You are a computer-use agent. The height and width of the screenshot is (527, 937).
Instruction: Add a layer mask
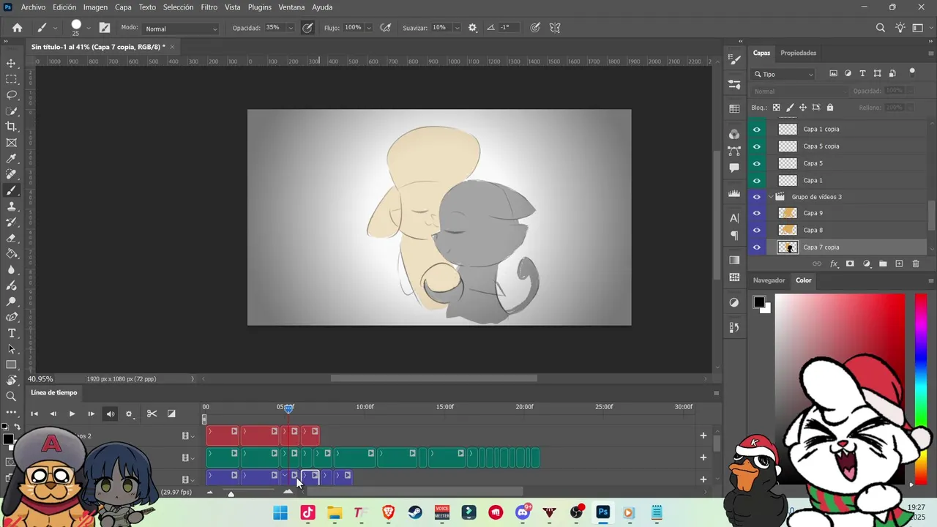(850, 263)
